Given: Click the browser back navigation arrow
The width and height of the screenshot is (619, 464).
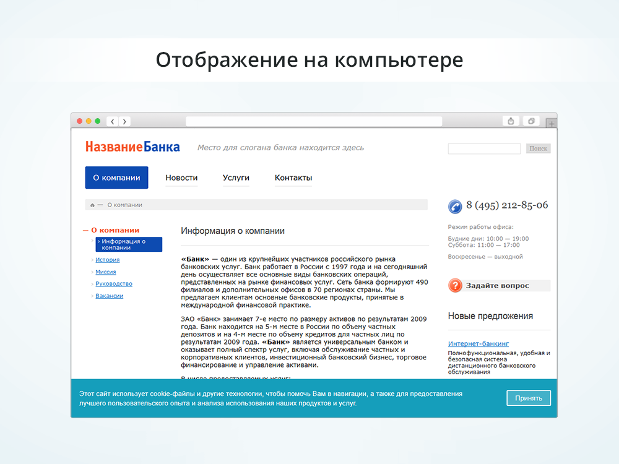Looking at the screenshot, I should pyautogui.click(x=111, y=121).
